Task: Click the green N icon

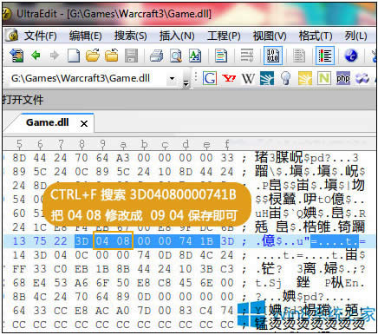Action: point(324,78)
